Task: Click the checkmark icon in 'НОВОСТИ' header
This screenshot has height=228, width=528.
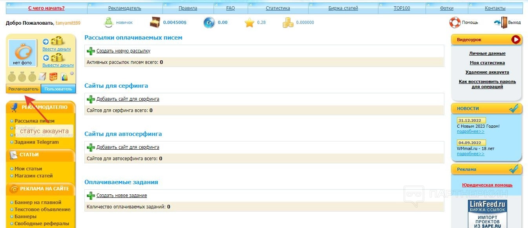Action: pyautogui.click(x=514, y=108)
